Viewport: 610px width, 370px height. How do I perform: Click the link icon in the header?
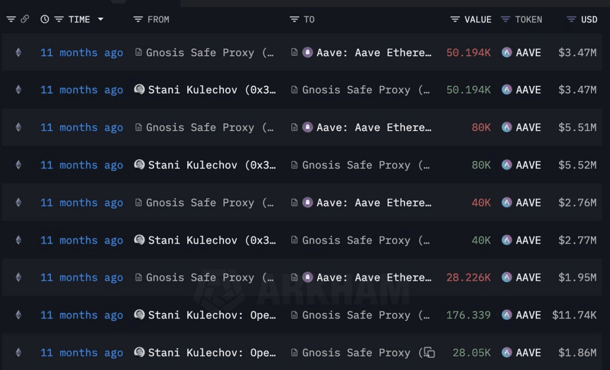25,19
